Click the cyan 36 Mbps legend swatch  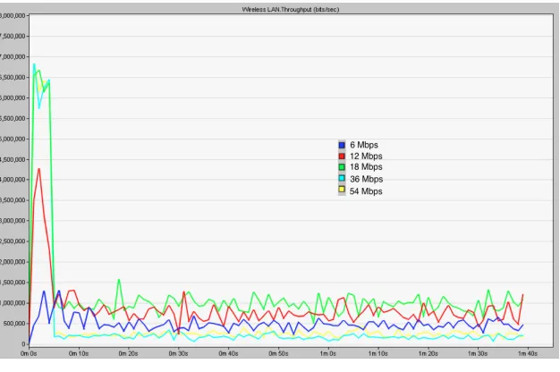(x=342, y=178)
